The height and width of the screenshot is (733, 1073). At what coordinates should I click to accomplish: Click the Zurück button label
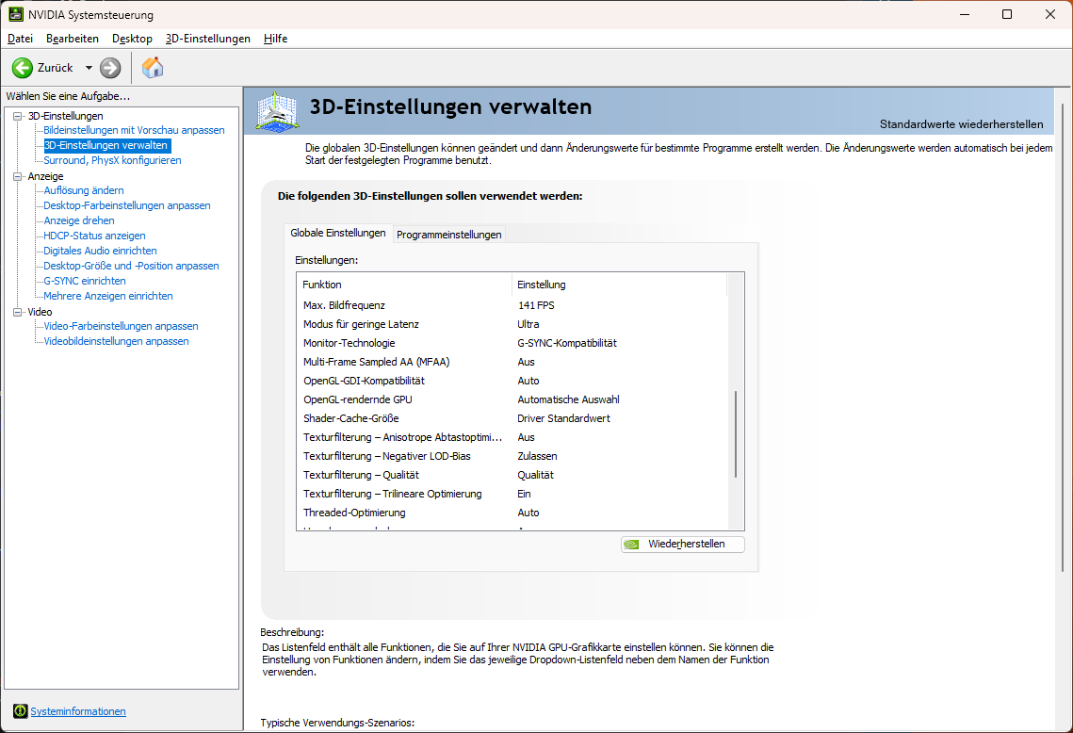(56, 68)
